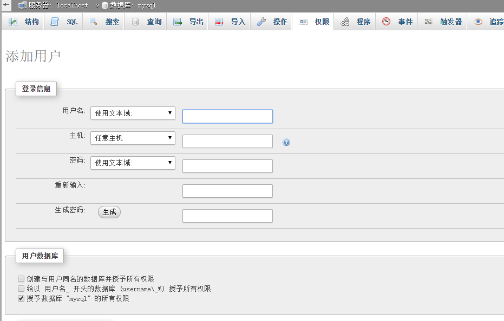Click the database icon beside 数据库

coord(105,5)
